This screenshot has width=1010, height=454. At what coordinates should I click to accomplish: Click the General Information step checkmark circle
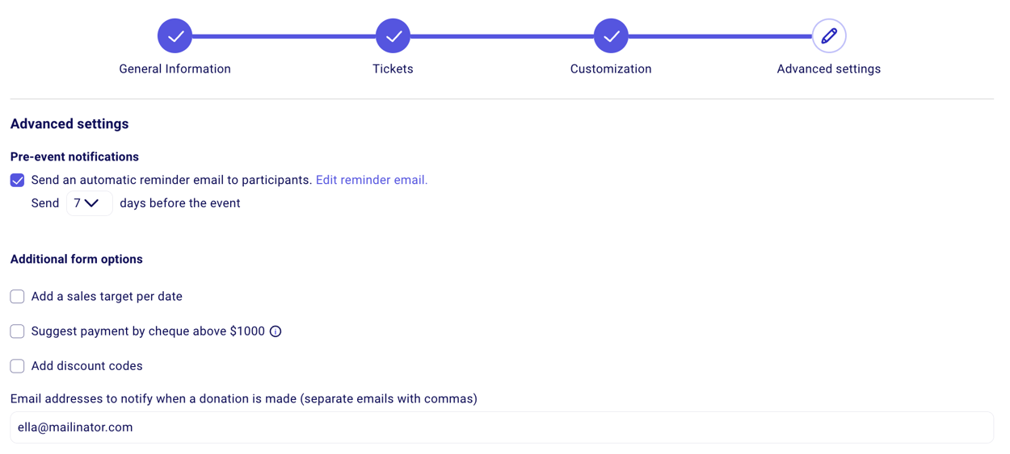pyautogui.click(x=175, y=35)
